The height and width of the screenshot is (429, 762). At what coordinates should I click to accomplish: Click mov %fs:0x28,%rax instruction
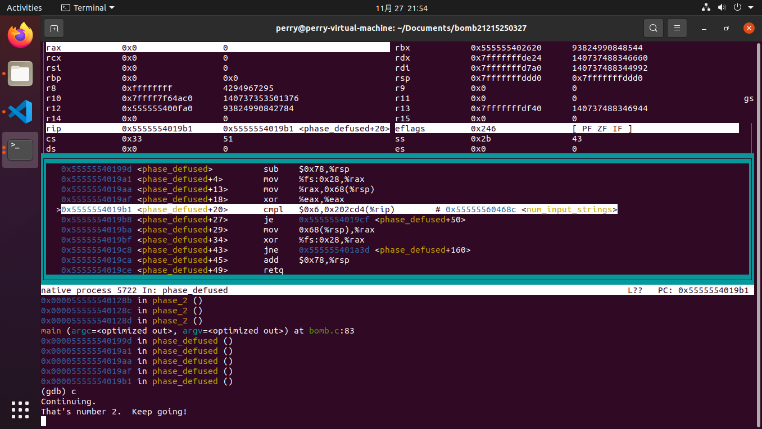(314, 179)
